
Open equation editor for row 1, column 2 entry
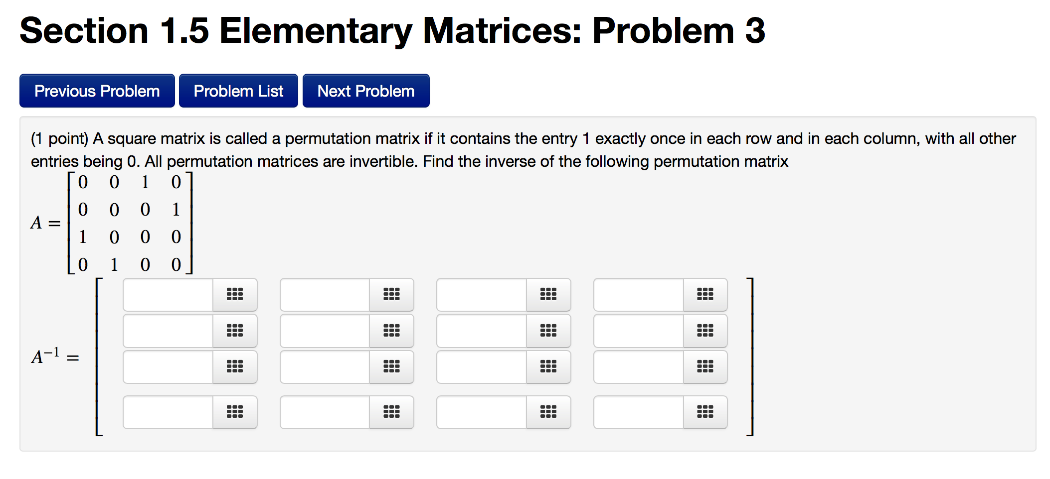click(392, 294)
